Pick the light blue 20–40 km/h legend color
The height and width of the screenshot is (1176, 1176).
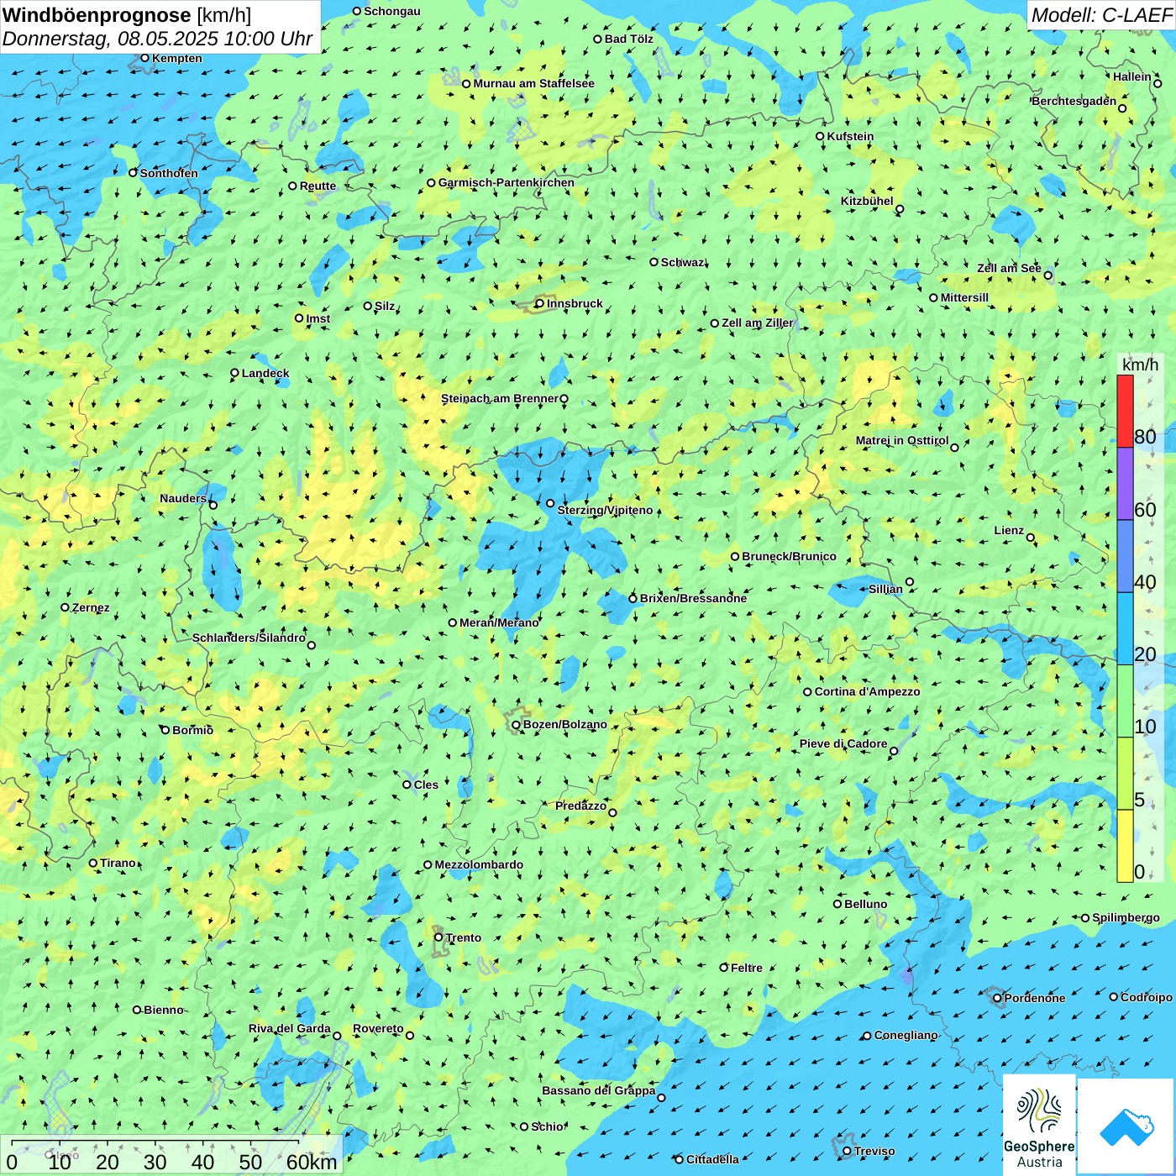pos(1125,628)
